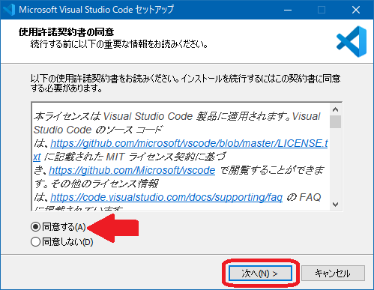Open the github.com/Microsoft/vscode link
This screenshot has width=374, height=290.
coord(132,170)
